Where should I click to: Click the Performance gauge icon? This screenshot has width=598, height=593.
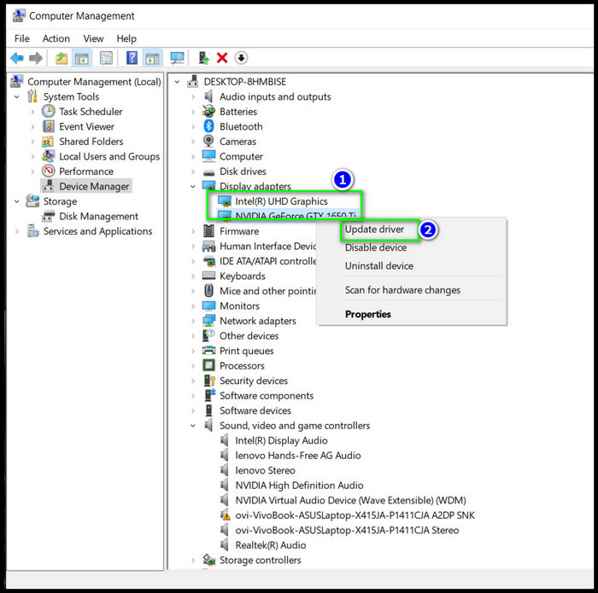click(x=49, y=172)
